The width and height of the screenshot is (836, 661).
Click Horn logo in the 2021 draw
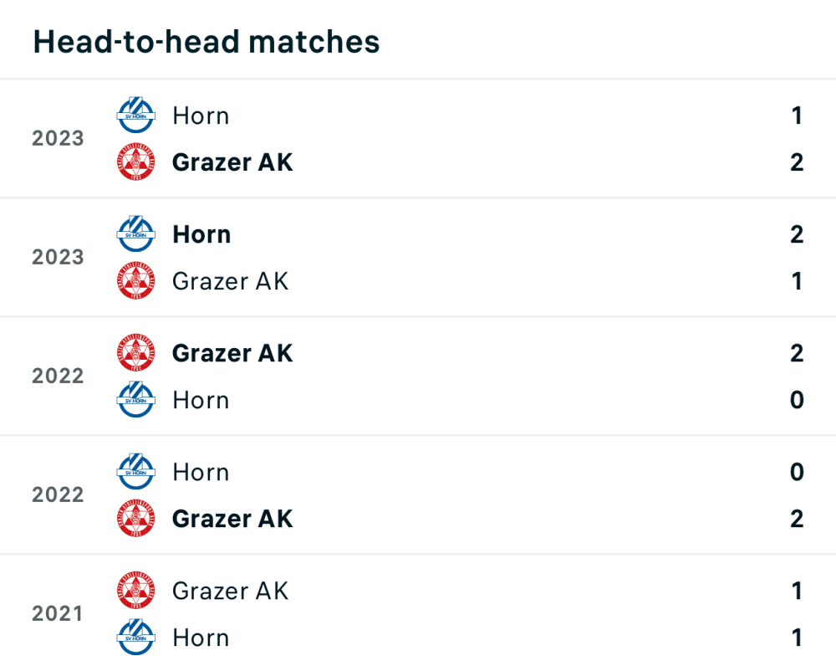(x=135, y=638)
